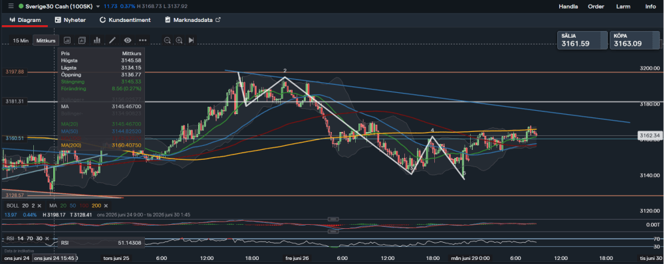Click the Elliott wave label 4 on chart

point(432,130)
